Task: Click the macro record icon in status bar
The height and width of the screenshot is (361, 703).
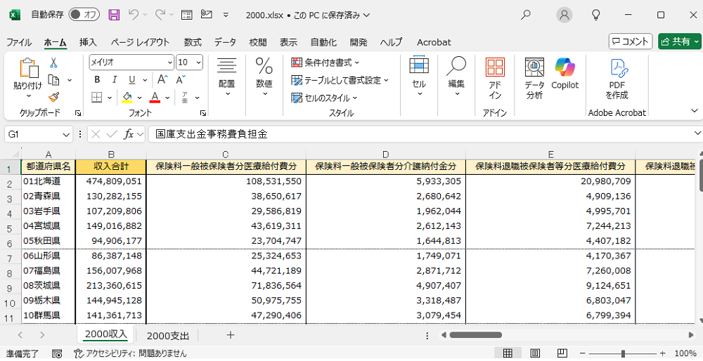Action: [57, 353]
